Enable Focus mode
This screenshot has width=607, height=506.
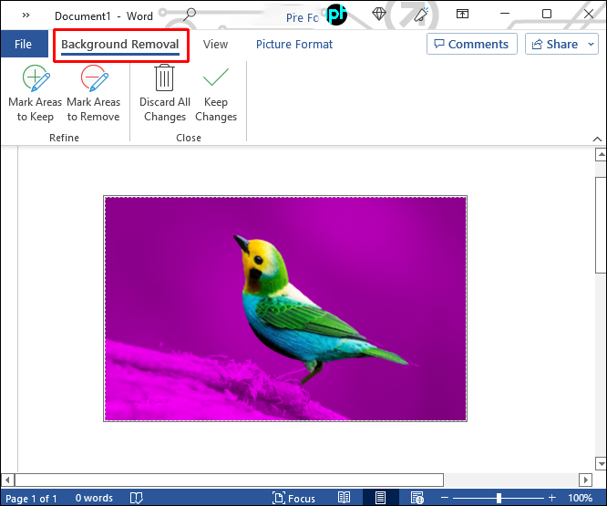pos(293,498)
